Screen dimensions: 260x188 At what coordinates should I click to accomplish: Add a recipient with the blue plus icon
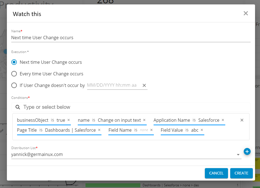247,151
